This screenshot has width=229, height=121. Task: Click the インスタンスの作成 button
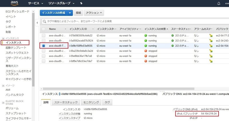click(54, 13)
